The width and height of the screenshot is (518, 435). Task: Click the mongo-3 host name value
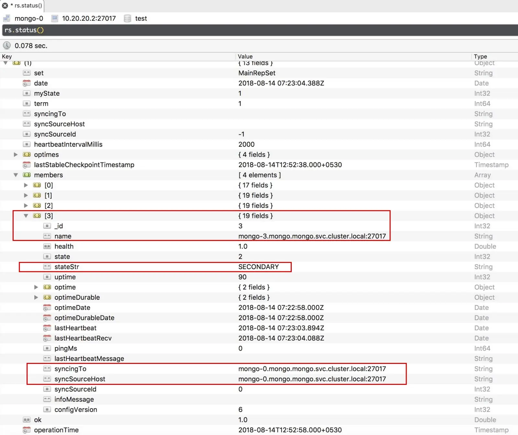click(x=312, y=236)
